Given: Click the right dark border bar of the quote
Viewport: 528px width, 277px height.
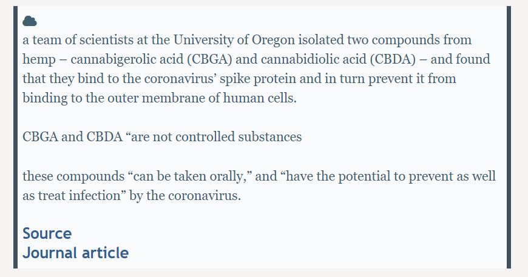Looking at the screenshot, I should [x=509, y=137].
